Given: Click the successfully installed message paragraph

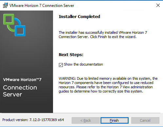Looking at the screenshot, I should 103,34.
